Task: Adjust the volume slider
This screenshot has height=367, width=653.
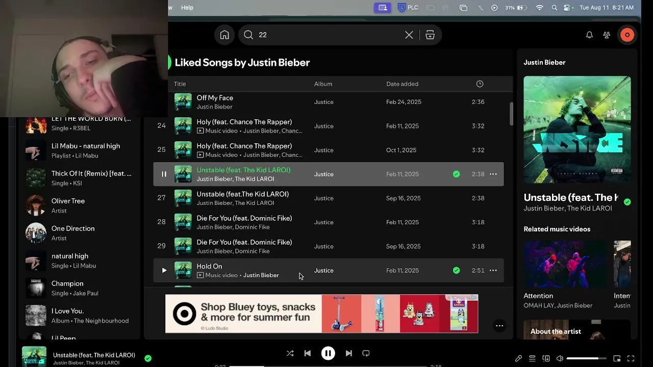Action: 586,358
